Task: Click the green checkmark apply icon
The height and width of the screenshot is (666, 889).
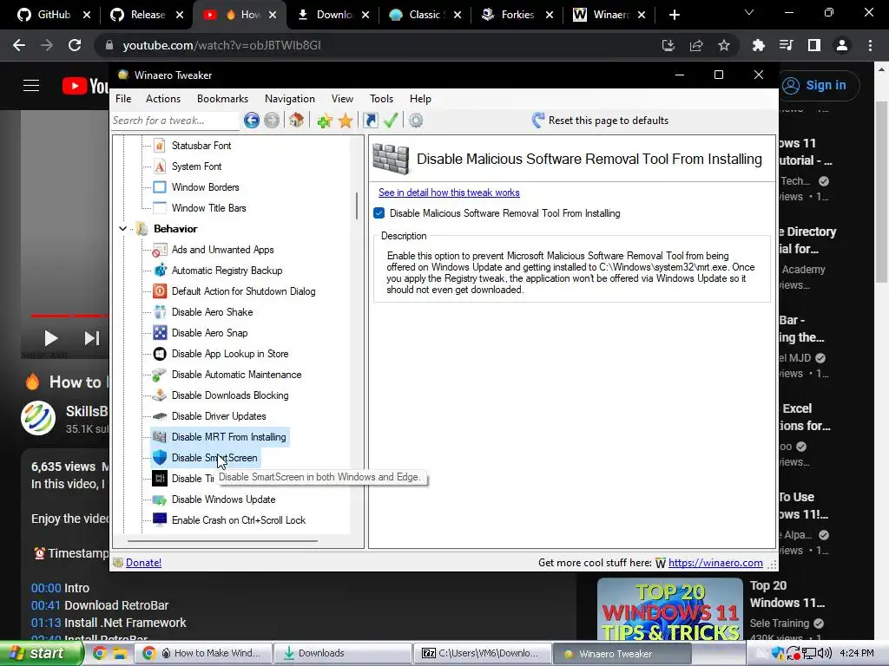Action: pyautogui.click(x=391, y=120)
